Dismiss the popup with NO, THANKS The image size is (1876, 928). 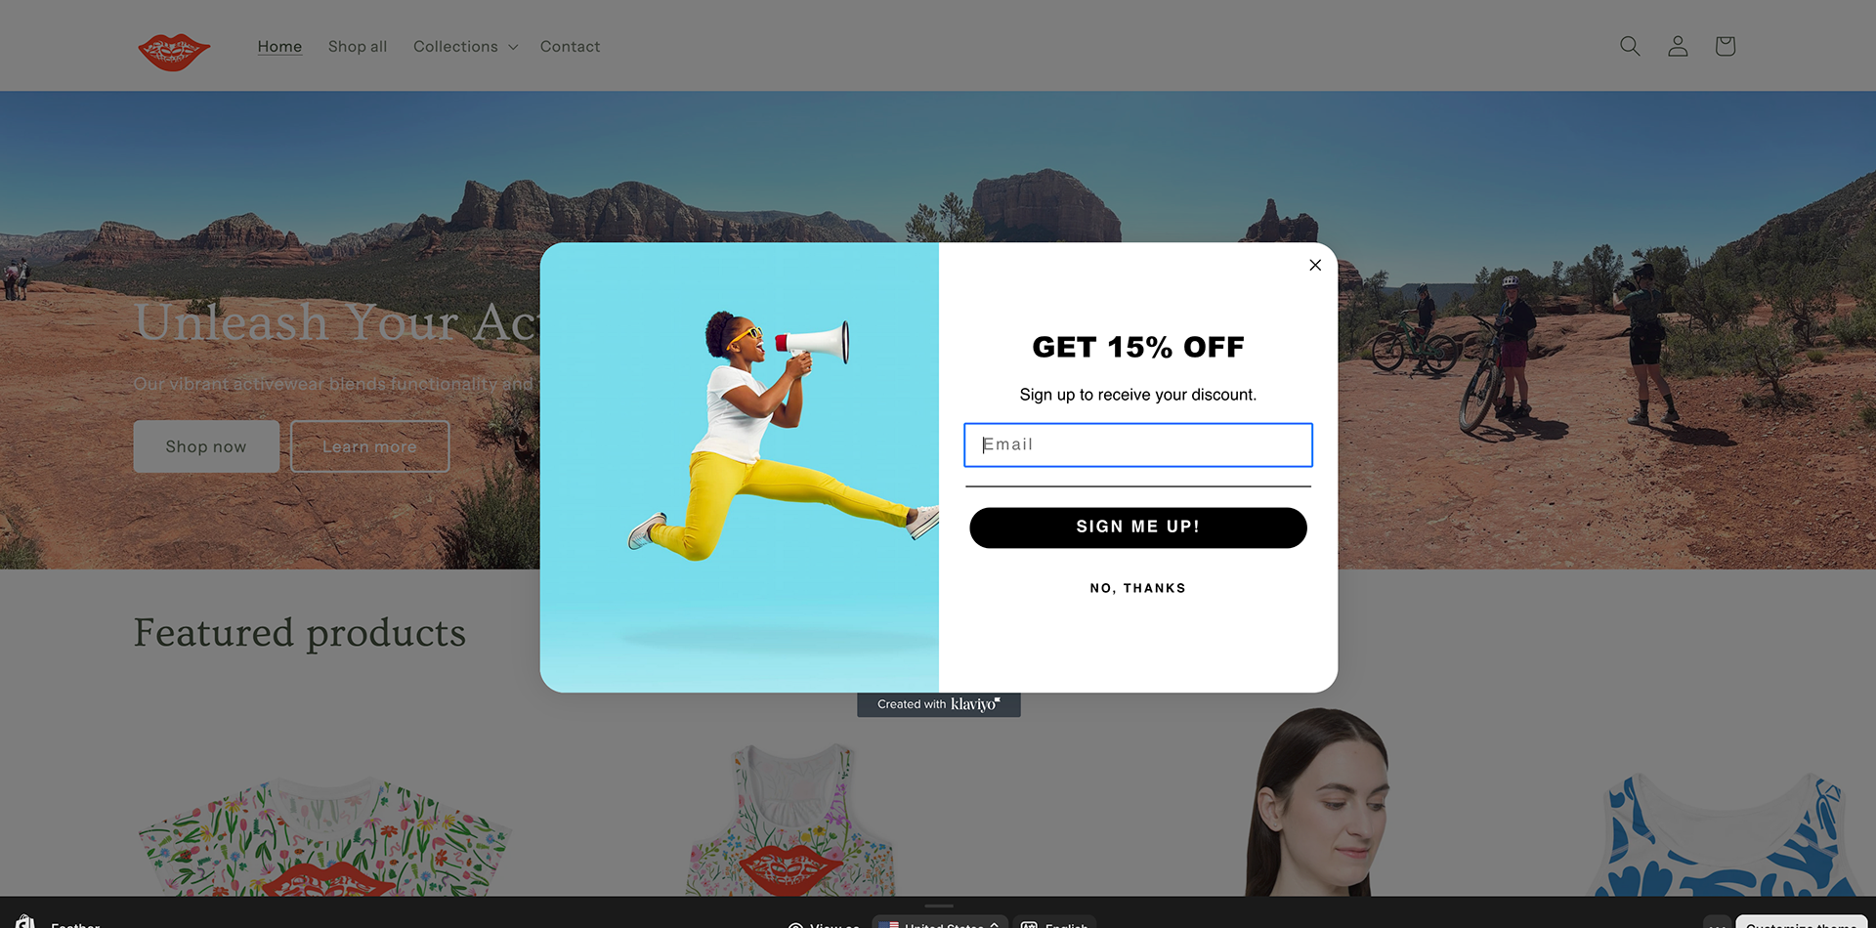pos(1138,588)
